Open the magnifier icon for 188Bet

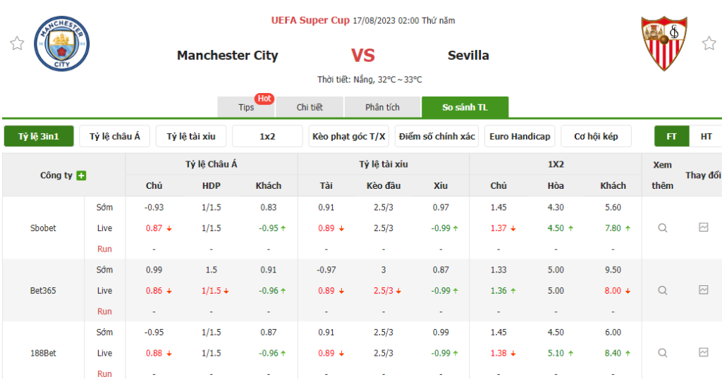[x=662, y=352]
